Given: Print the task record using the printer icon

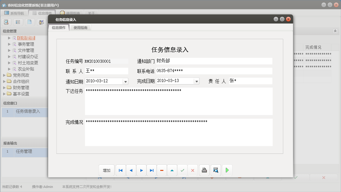Looking at the screenshot, I should coord(204,170).
